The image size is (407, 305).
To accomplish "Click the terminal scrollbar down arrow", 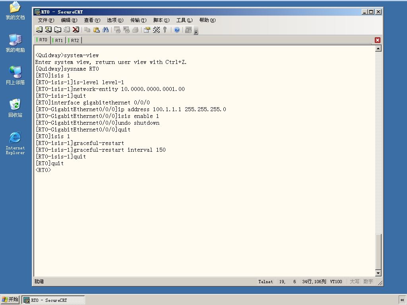I will pyautogui.click(x=378, y=273).
